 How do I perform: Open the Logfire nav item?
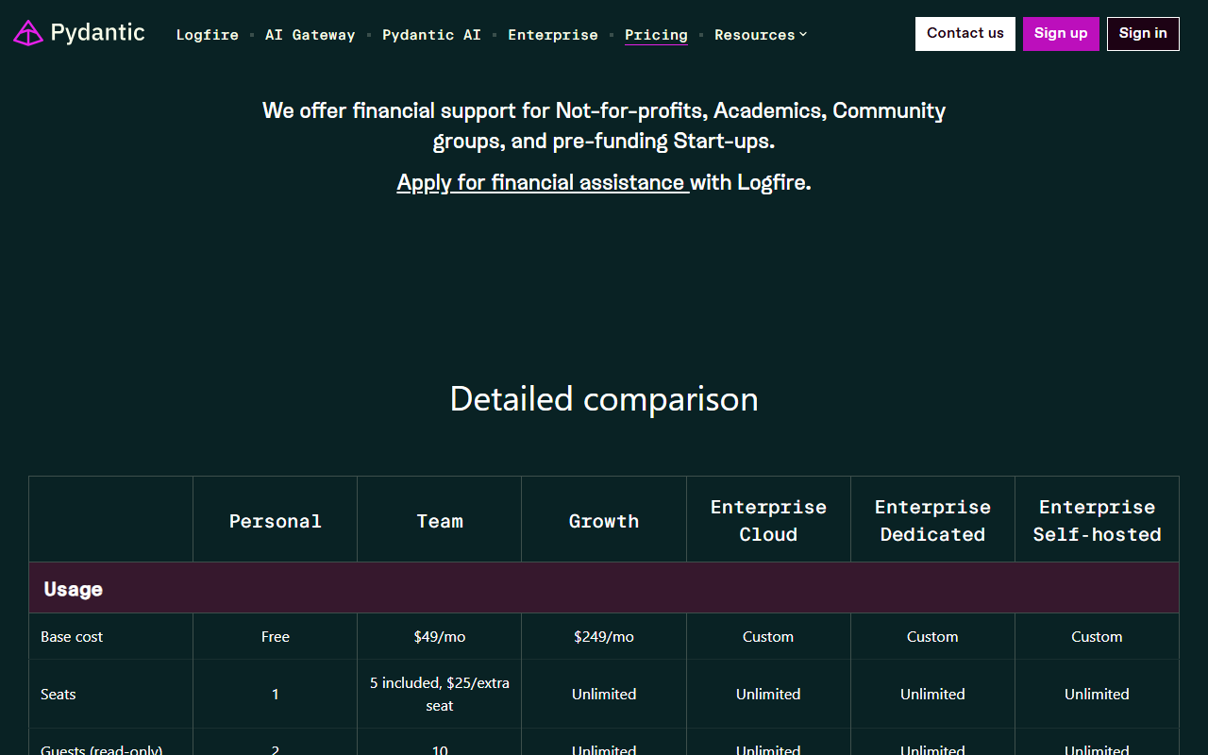click(x=208, y=35)
